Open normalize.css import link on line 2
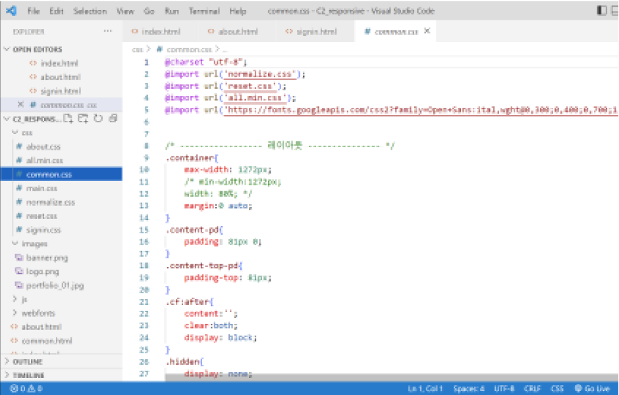619x395 pixels. coord(259,74)
